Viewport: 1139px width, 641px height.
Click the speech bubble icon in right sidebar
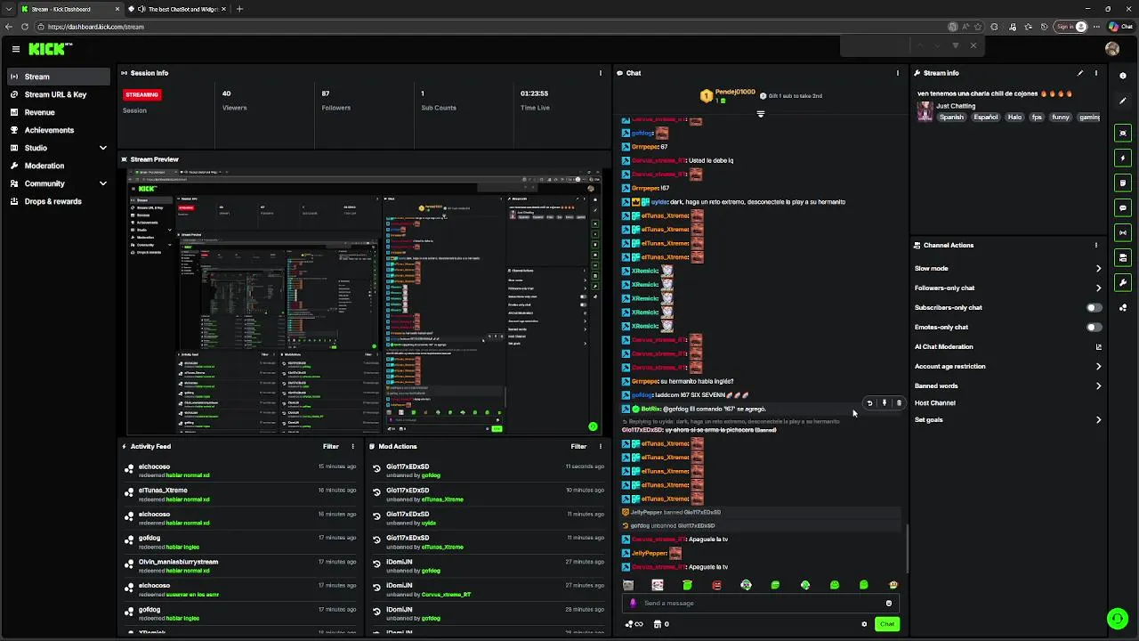1123,207
